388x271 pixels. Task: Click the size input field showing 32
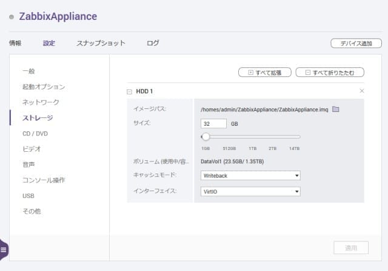tap(213, 123)
